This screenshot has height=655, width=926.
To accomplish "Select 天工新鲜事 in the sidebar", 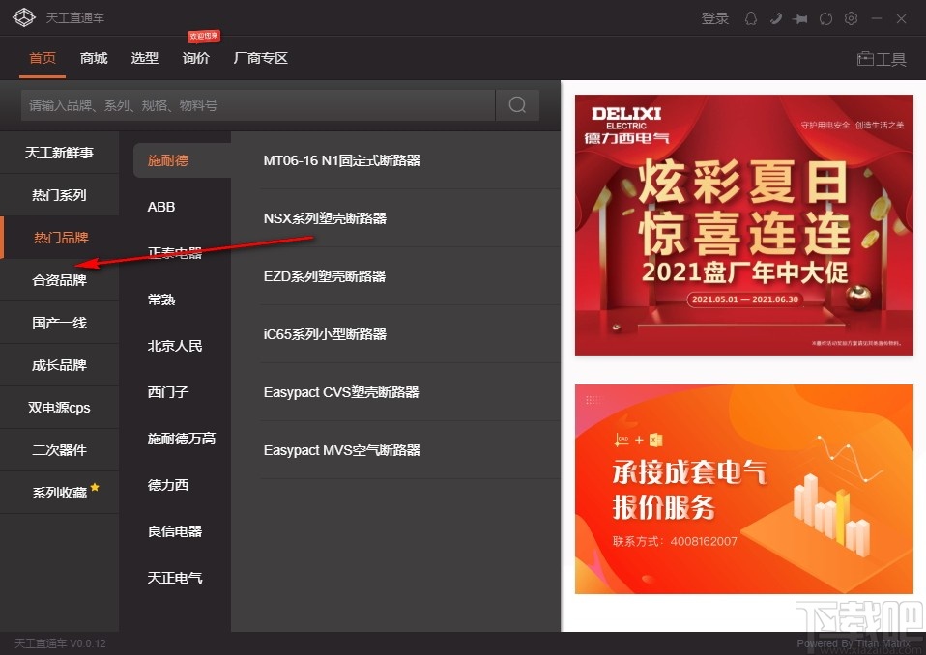I will [59, 153].
